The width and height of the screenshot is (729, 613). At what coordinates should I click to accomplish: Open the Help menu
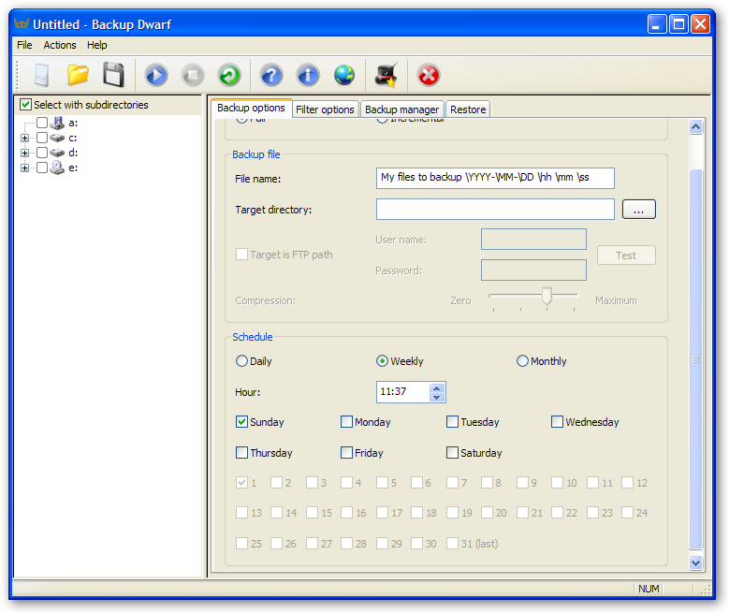96,45
